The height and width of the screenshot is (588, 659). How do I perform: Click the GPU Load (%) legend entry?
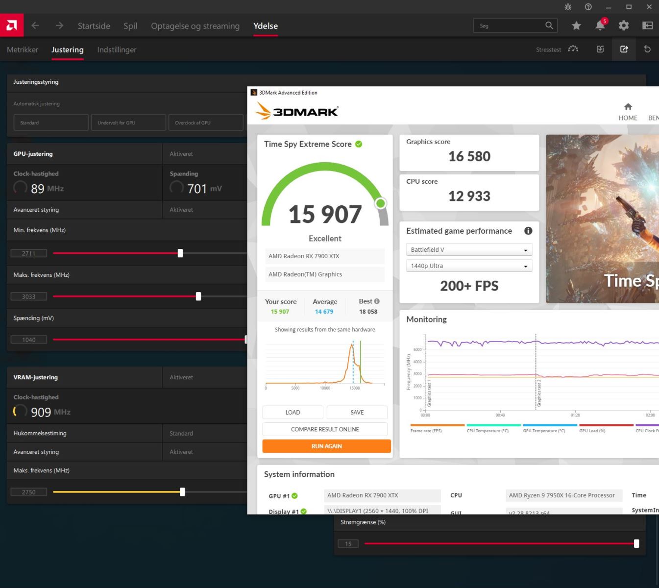coord(606,428)
